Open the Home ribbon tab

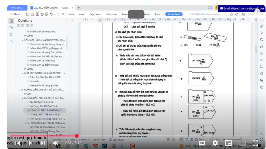coord(71,14)
